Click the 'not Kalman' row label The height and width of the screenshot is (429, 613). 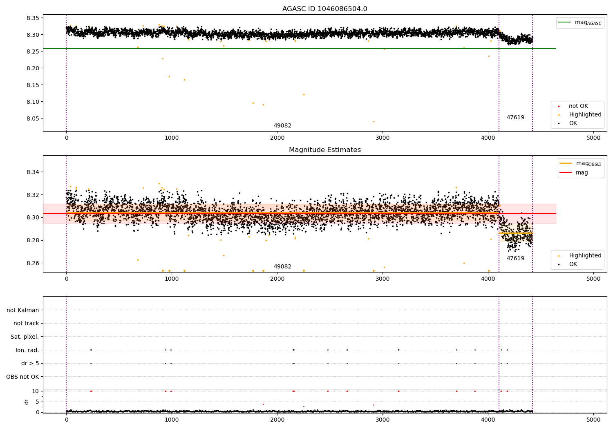23,311
